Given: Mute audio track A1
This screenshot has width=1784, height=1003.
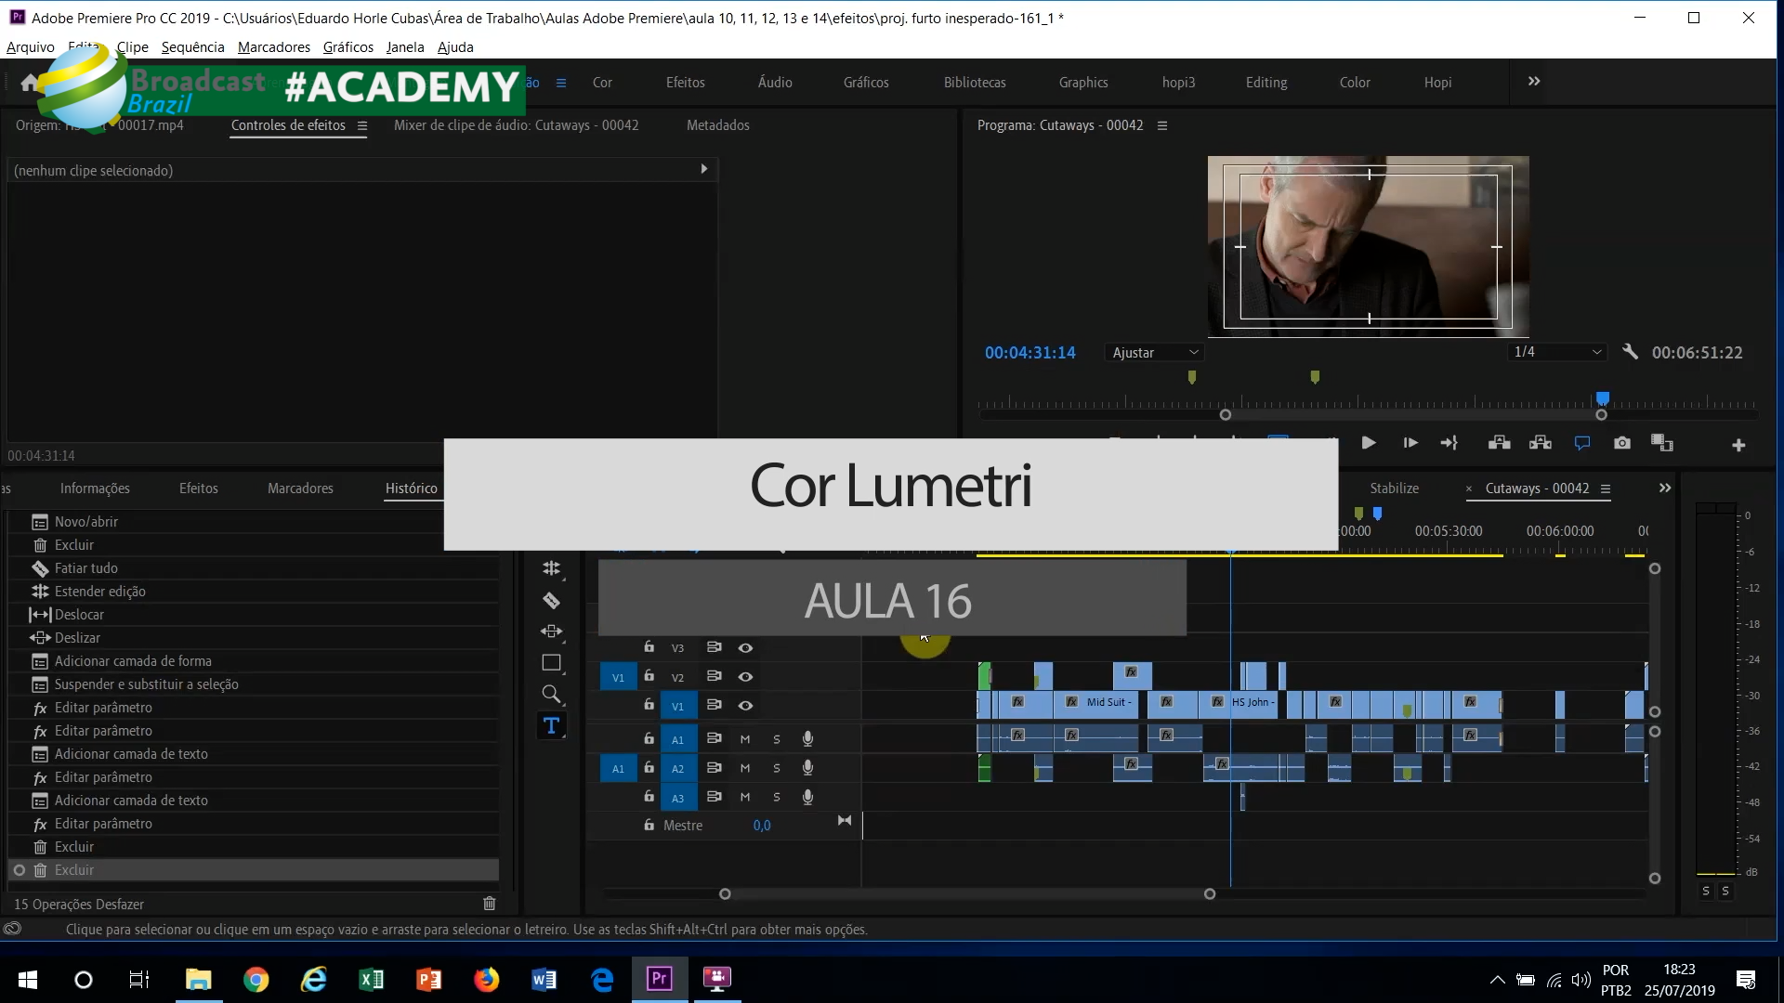Looking at the screenshot, I should pos(745,739).
